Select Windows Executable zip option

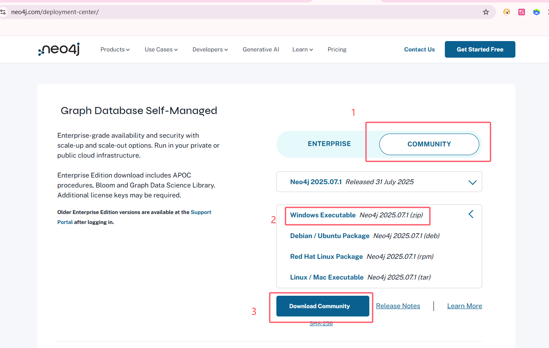[356, 215]
